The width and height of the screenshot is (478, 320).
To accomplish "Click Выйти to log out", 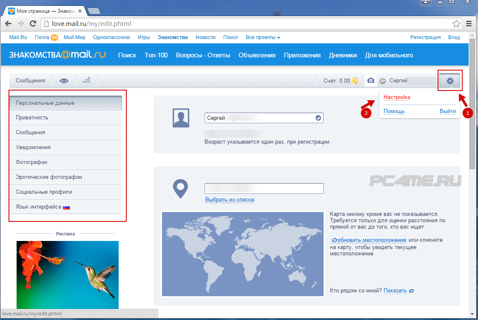I will [x=447, y=111].
